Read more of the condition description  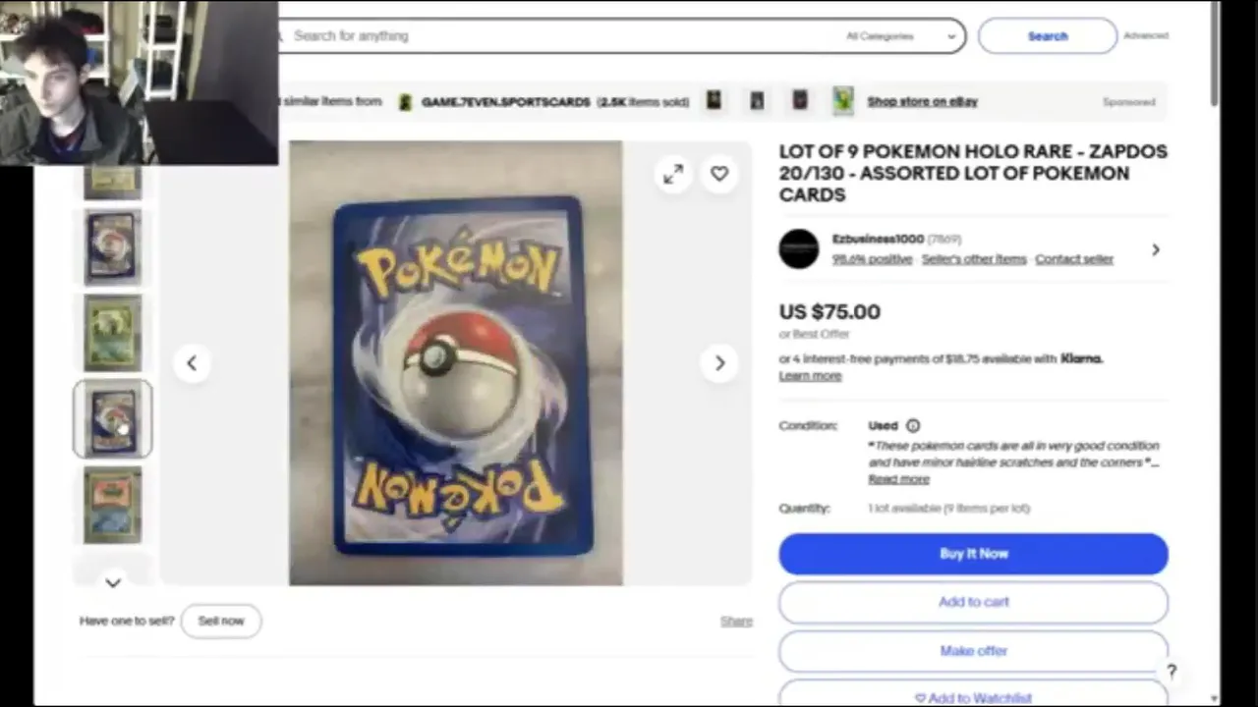tap(898, 479)
